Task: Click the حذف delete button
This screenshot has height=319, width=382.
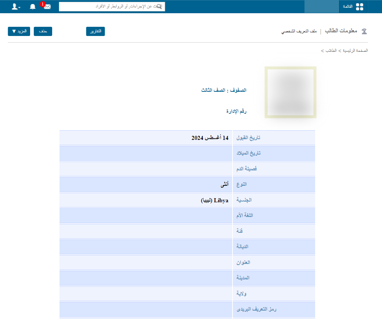Action: tap(43, 31)
